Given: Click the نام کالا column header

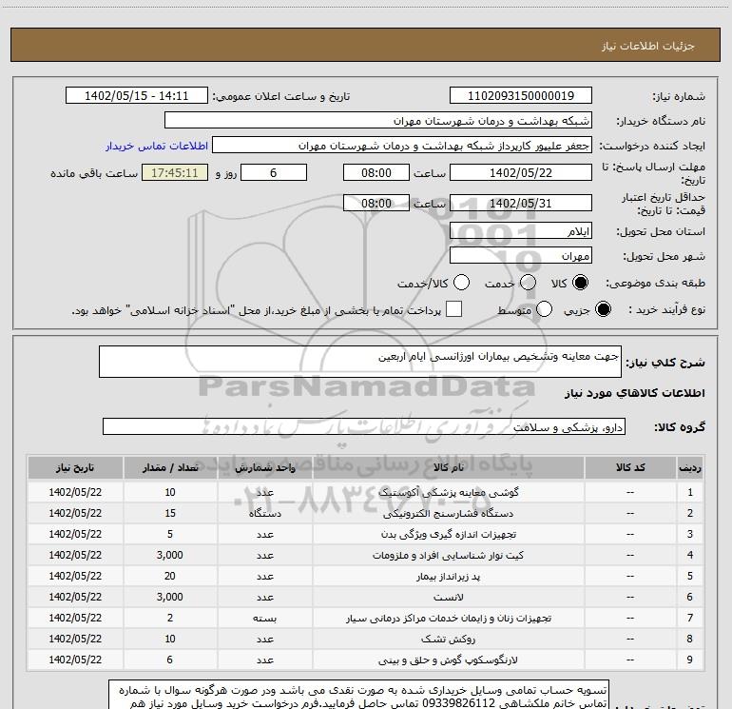Looking at the screenshot, I should coord(448,468).
